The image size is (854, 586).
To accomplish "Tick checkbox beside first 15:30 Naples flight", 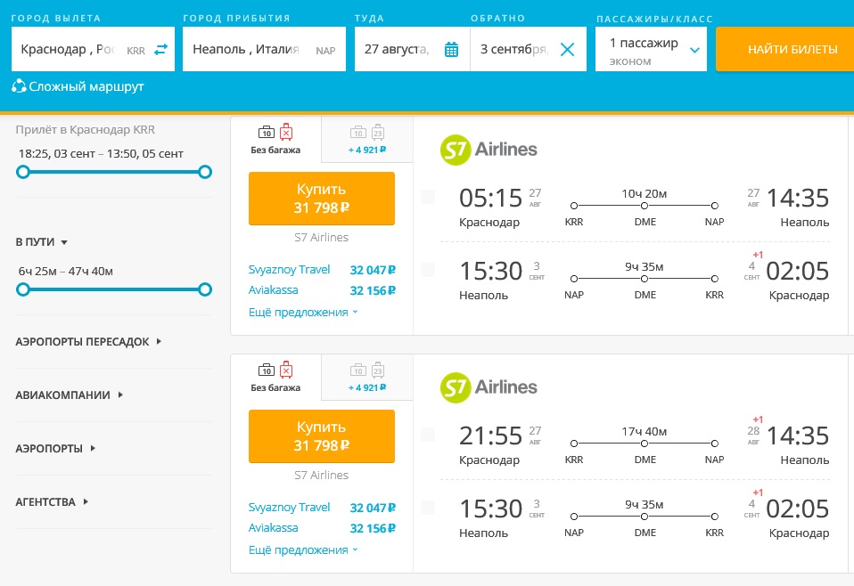I will tap(428, 270).
